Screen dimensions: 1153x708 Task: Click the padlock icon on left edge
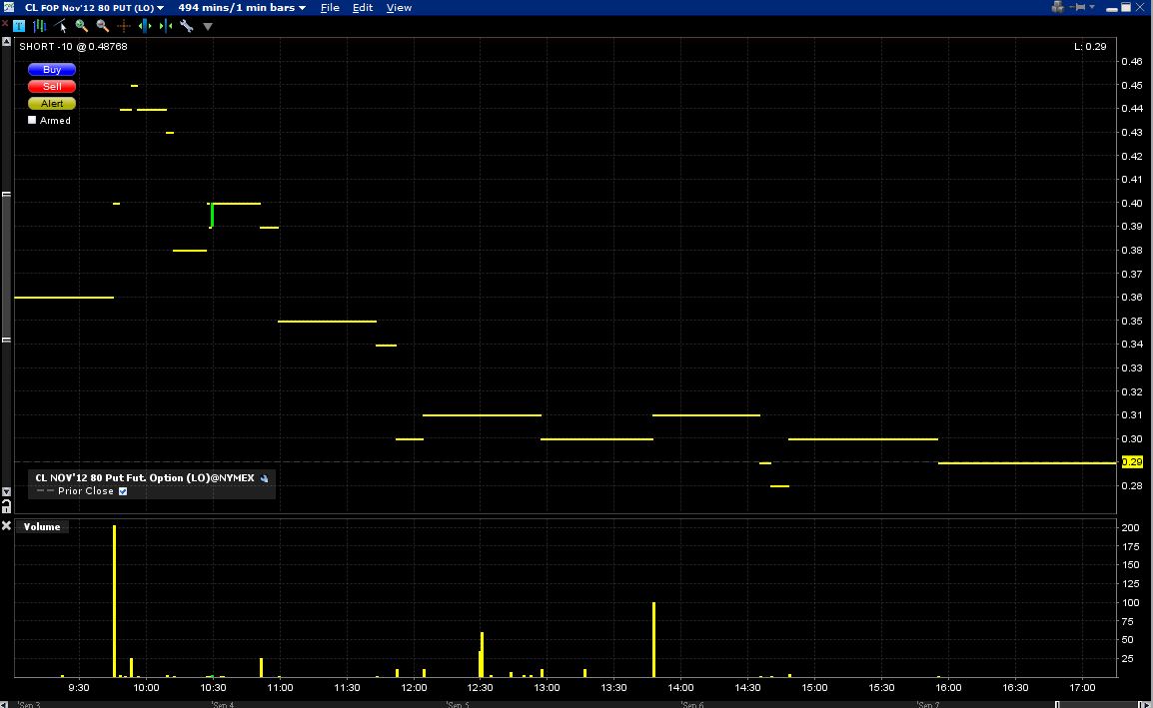6,506
